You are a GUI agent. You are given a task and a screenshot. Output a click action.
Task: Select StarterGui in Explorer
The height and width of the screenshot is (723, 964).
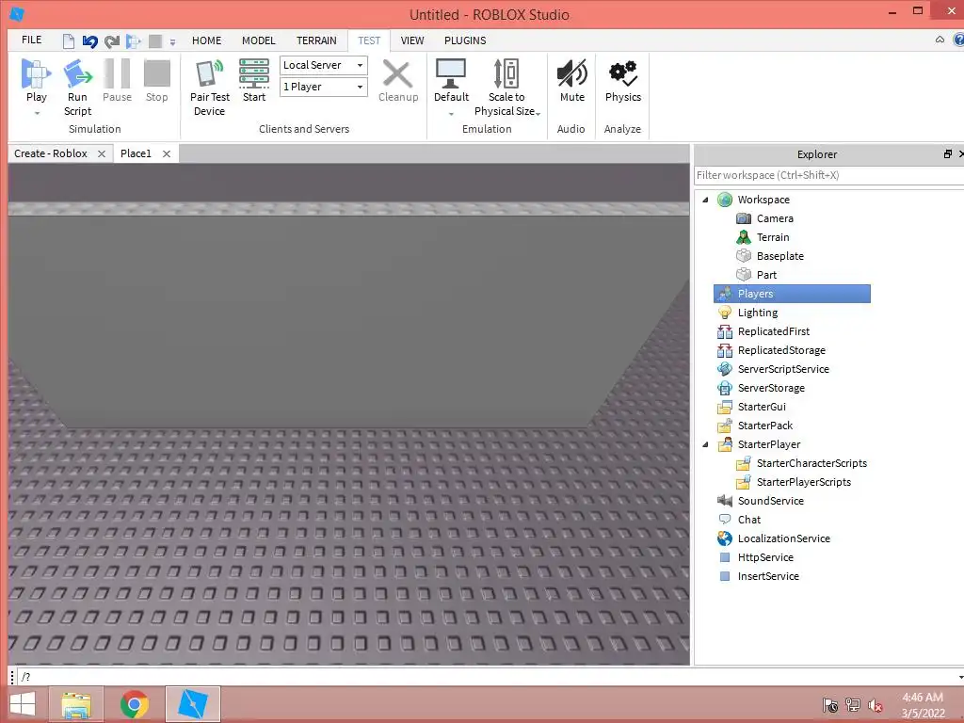(762, 407)
